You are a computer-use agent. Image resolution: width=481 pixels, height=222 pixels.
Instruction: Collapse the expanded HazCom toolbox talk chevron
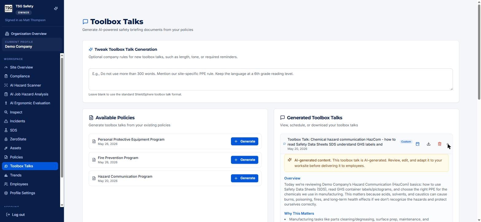(x=448, y=144)
